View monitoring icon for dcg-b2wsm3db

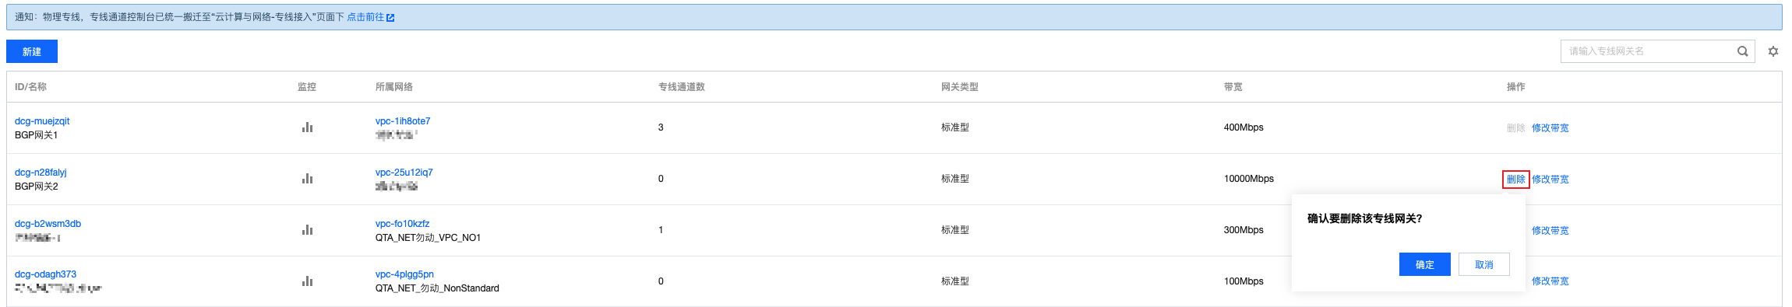tap(307, 230)
